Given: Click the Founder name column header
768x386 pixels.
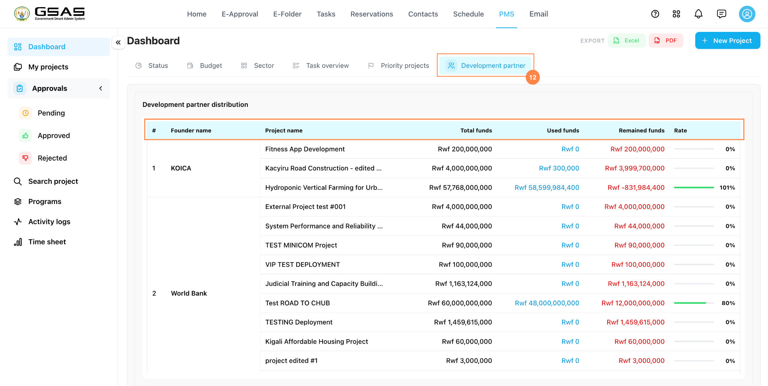Looking at the screenshot, I should coord(191,131).
